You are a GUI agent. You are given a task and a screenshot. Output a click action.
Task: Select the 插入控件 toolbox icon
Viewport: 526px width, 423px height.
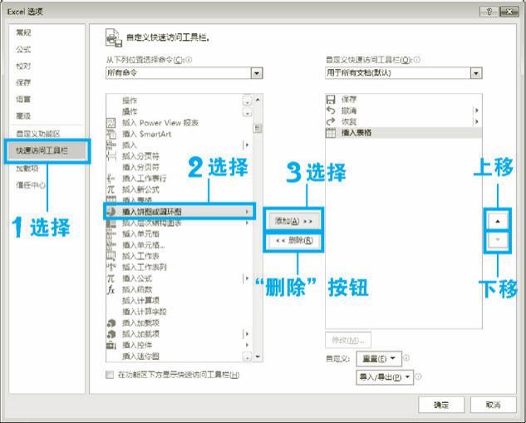[x=111, y=345]
